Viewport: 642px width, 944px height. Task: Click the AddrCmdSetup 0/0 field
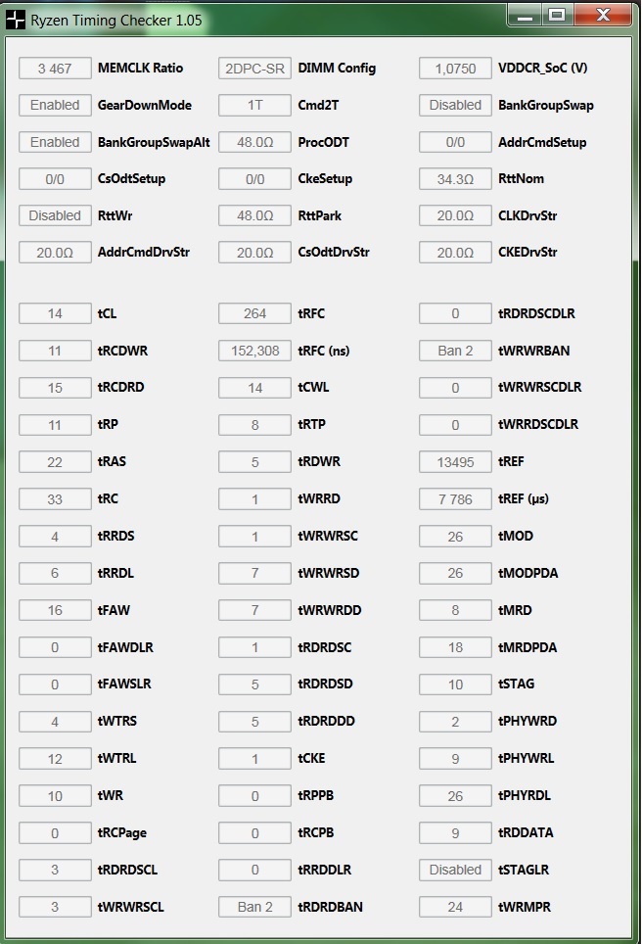click(455, 143)
